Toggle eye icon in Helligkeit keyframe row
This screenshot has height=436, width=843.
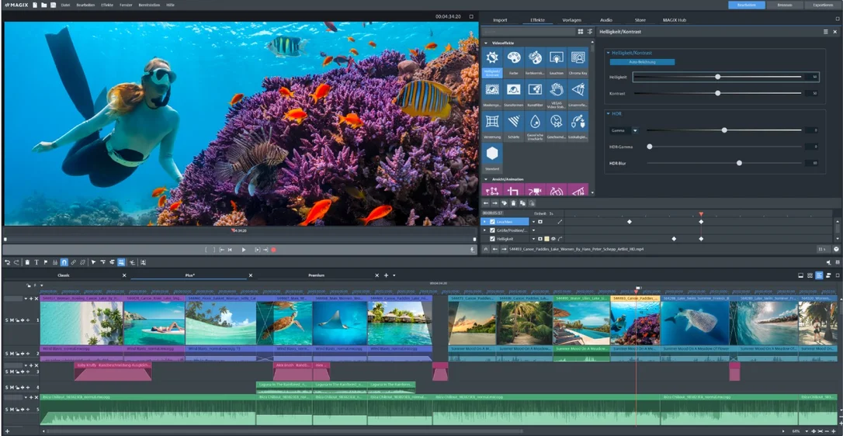click(x=553, y=239)
